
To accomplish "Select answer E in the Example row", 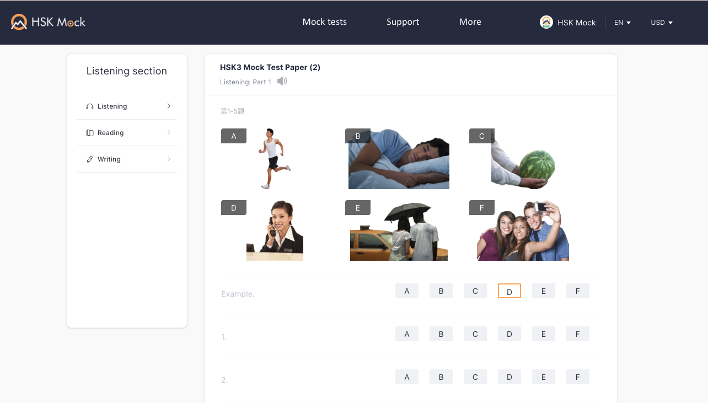I will [544, 291].
